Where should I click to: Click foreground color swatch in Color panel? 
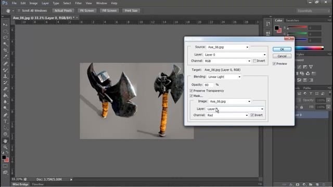276,28
